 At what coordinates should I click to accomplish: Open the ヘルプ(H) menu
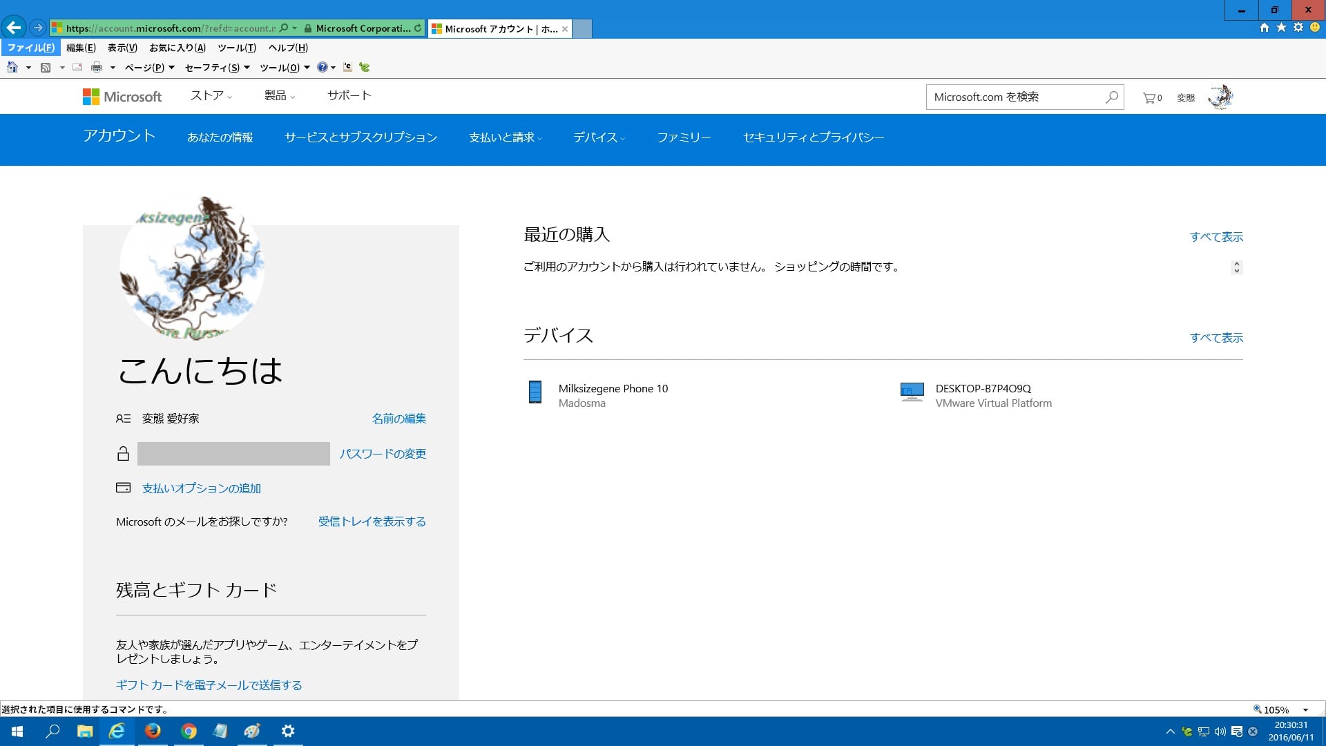coord(288,48)
